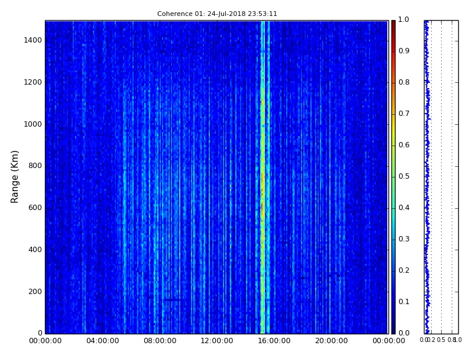
Task: Click the 600 range tick label
Action: 35,208
